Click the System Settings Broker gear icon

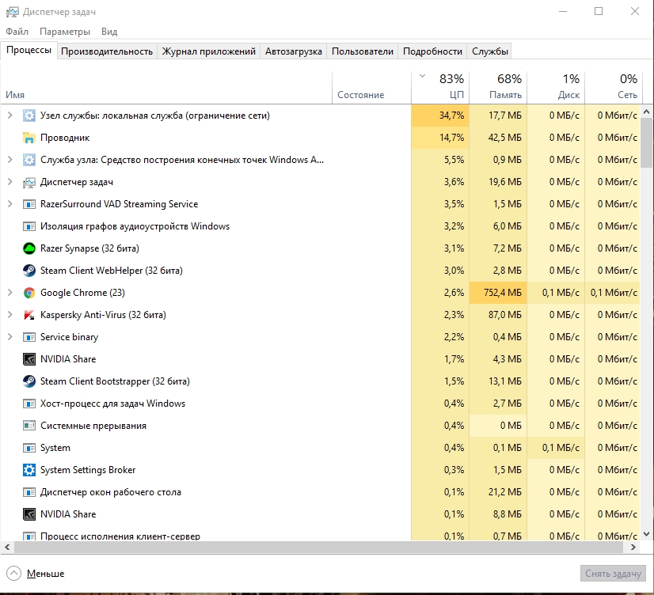pyautogui.click(x=29, y=470)
